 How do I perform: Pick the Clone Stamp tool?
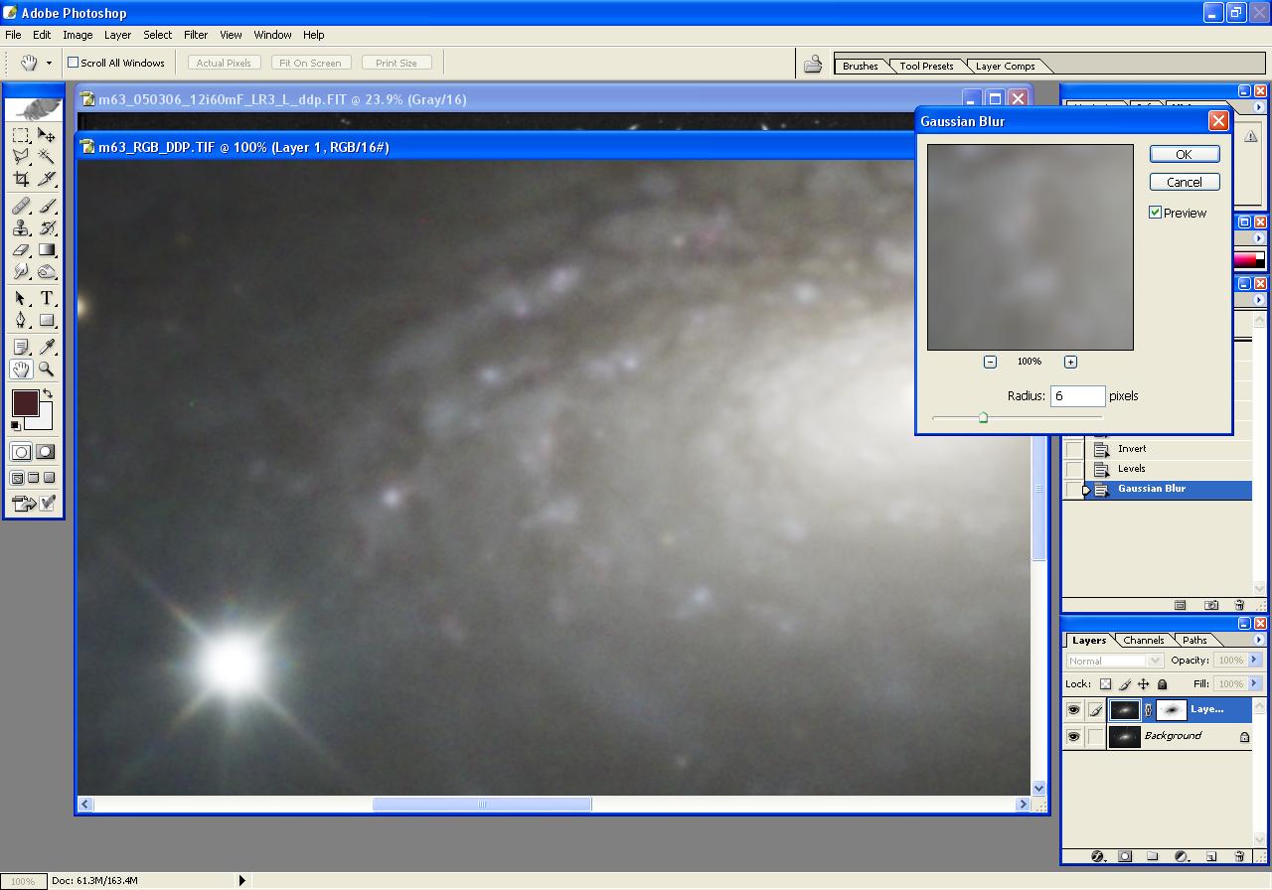[21, 227]
